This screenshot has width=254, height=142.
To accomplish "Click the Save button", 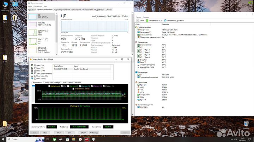I will click(x=69, y=133).
